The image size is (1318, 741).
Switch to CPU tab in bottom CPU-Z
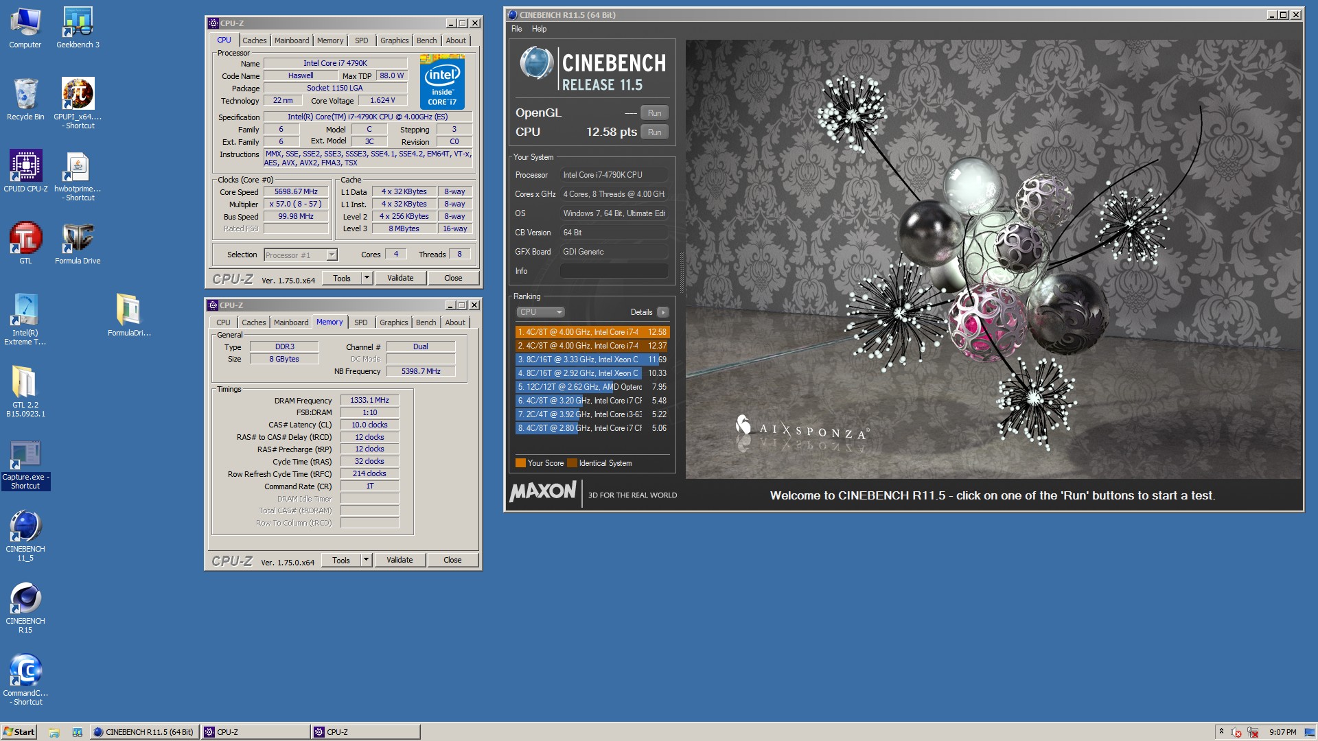[x=223, y=322]
